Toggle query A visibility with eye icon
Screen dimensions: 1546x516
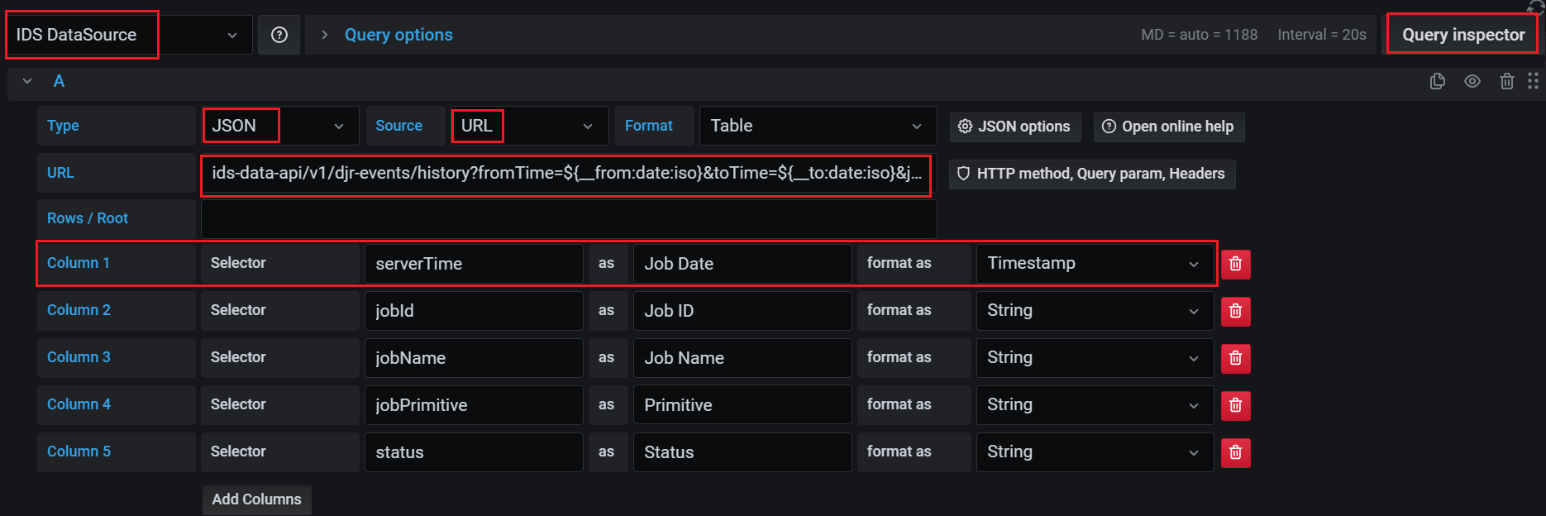[1472, 81]
